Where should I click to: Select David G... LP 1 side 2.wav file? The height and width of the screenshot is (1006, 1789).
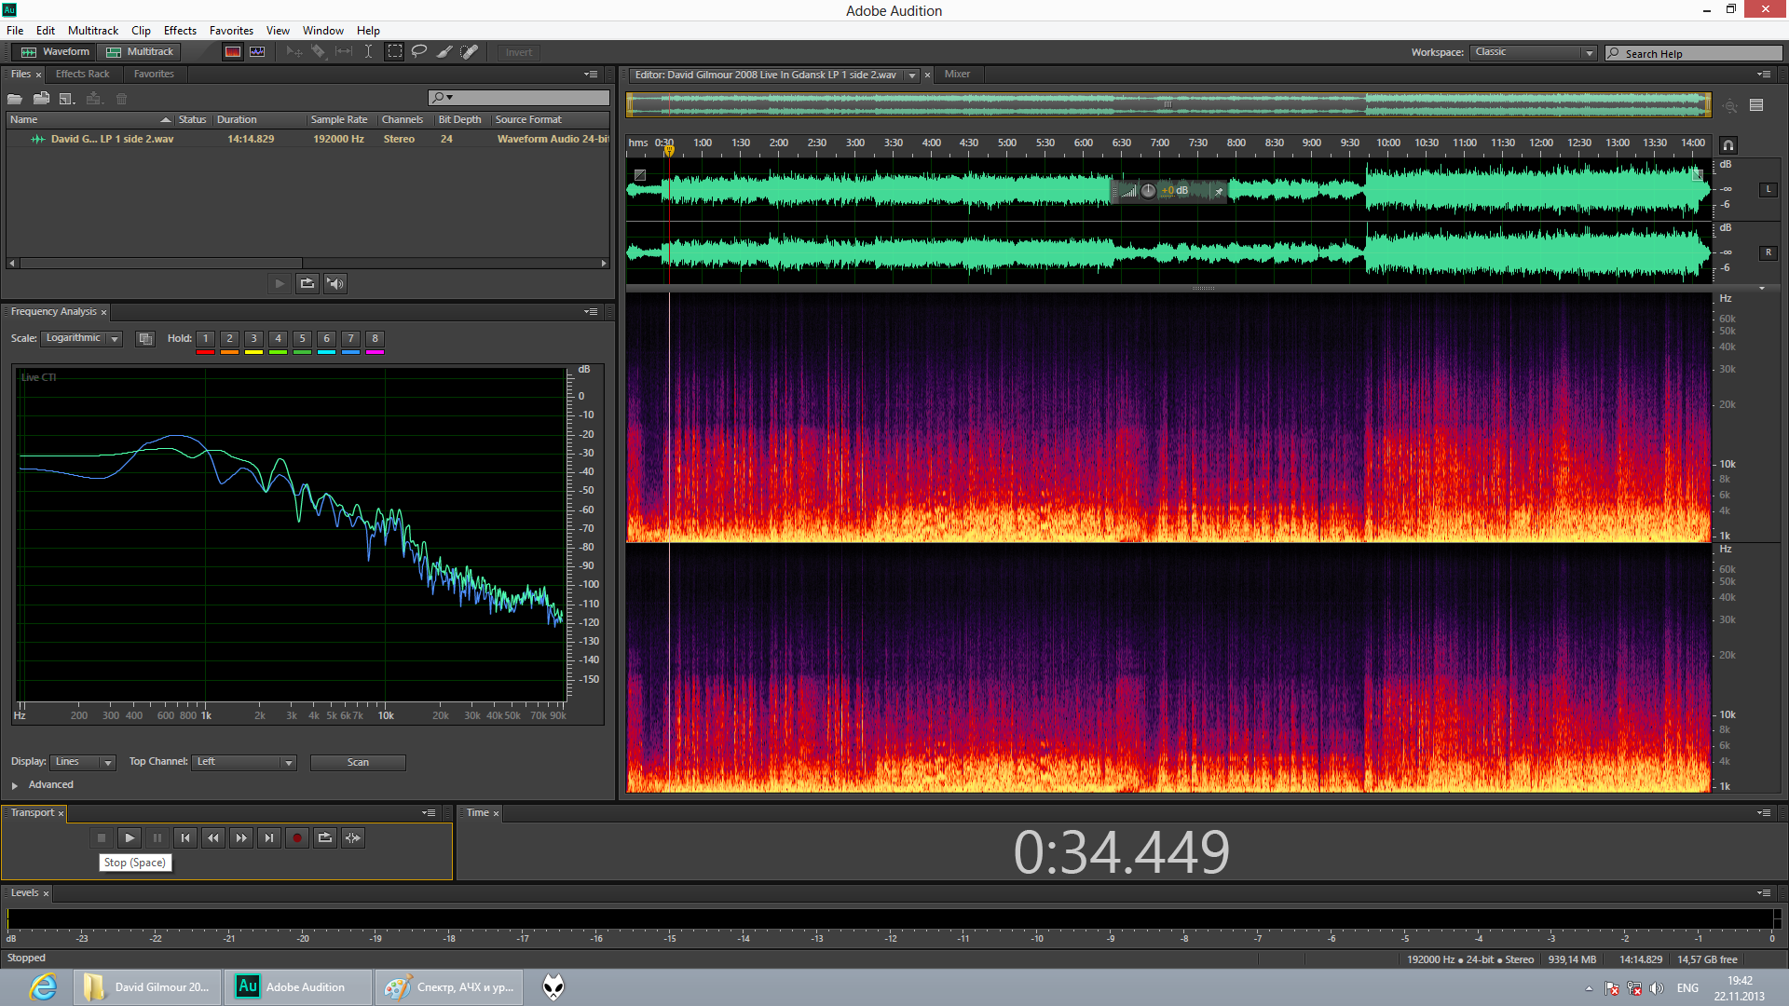click(x=307, y=139)
